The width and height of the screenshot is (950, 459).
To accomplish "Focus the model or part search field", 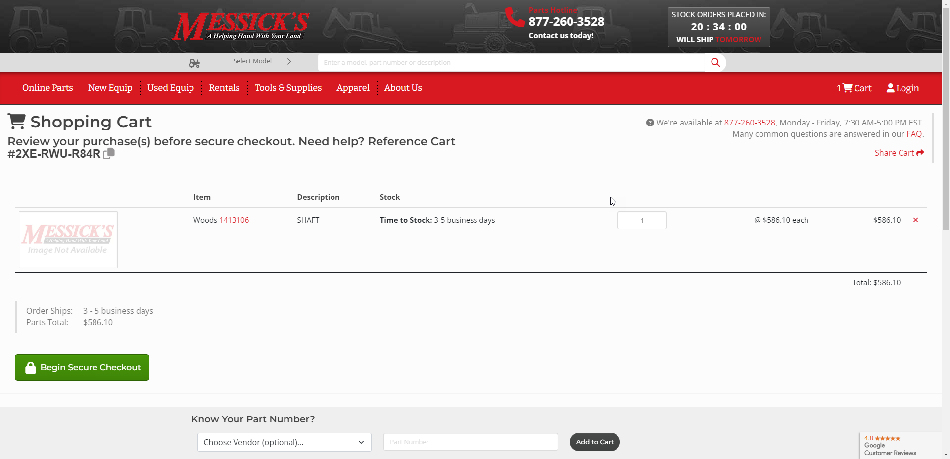I will tap(511, 62).
